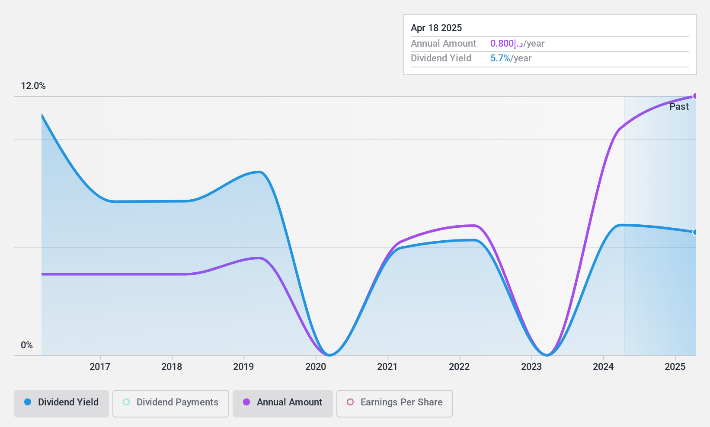Click the 2021 axis label
The width and height of the screenshot is (710, 427).
pos(387,367)
